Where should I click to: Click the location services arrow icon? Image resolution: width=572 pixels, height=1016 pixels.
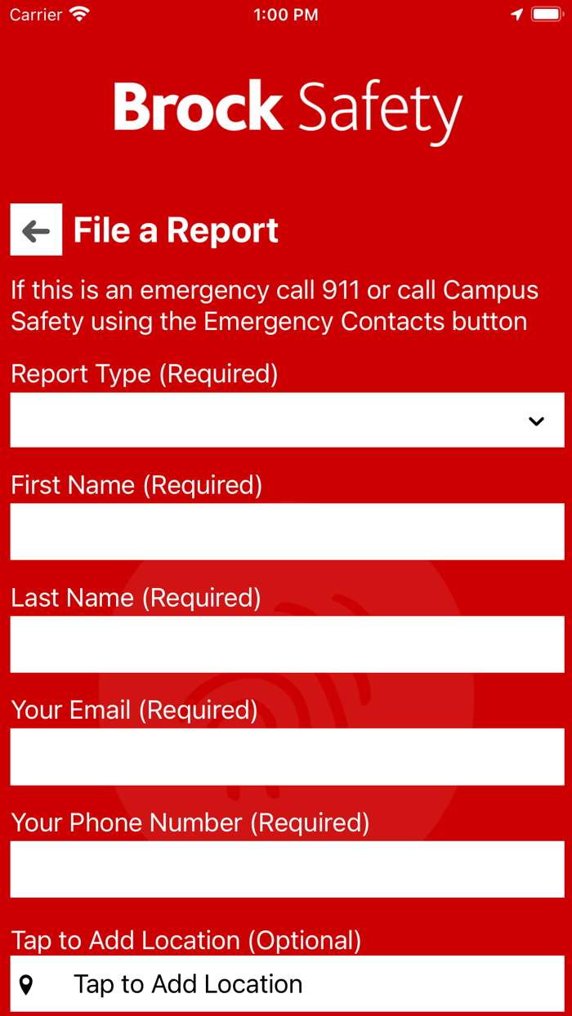click(x=518, y=14)
